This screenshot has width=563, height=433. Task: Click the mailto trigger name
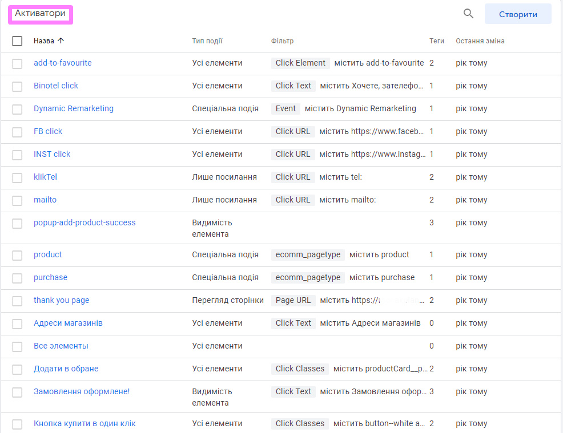coord(45,200)
